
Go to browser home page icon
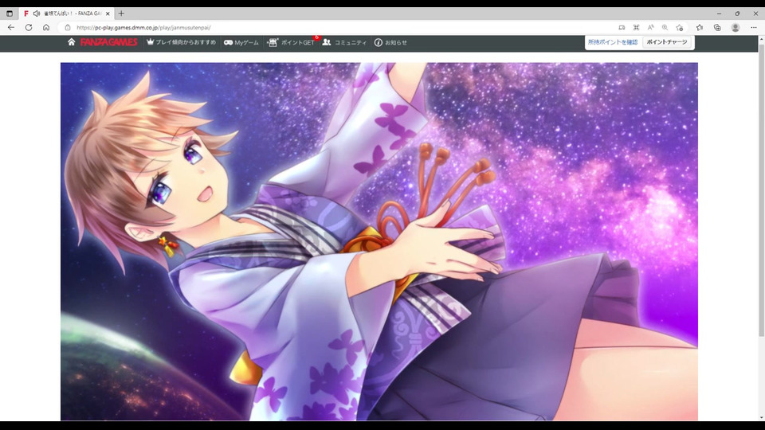(x=46, y=28)
